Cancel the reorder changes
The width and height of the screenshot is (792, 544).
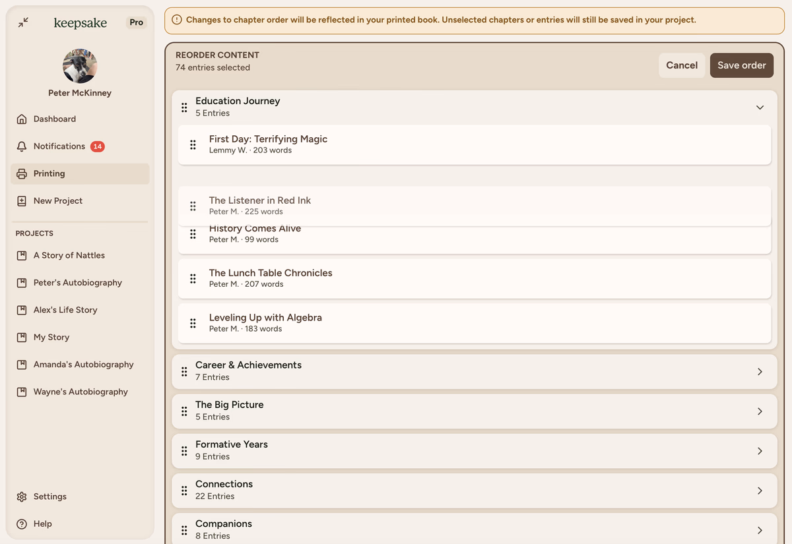point(681,65)
